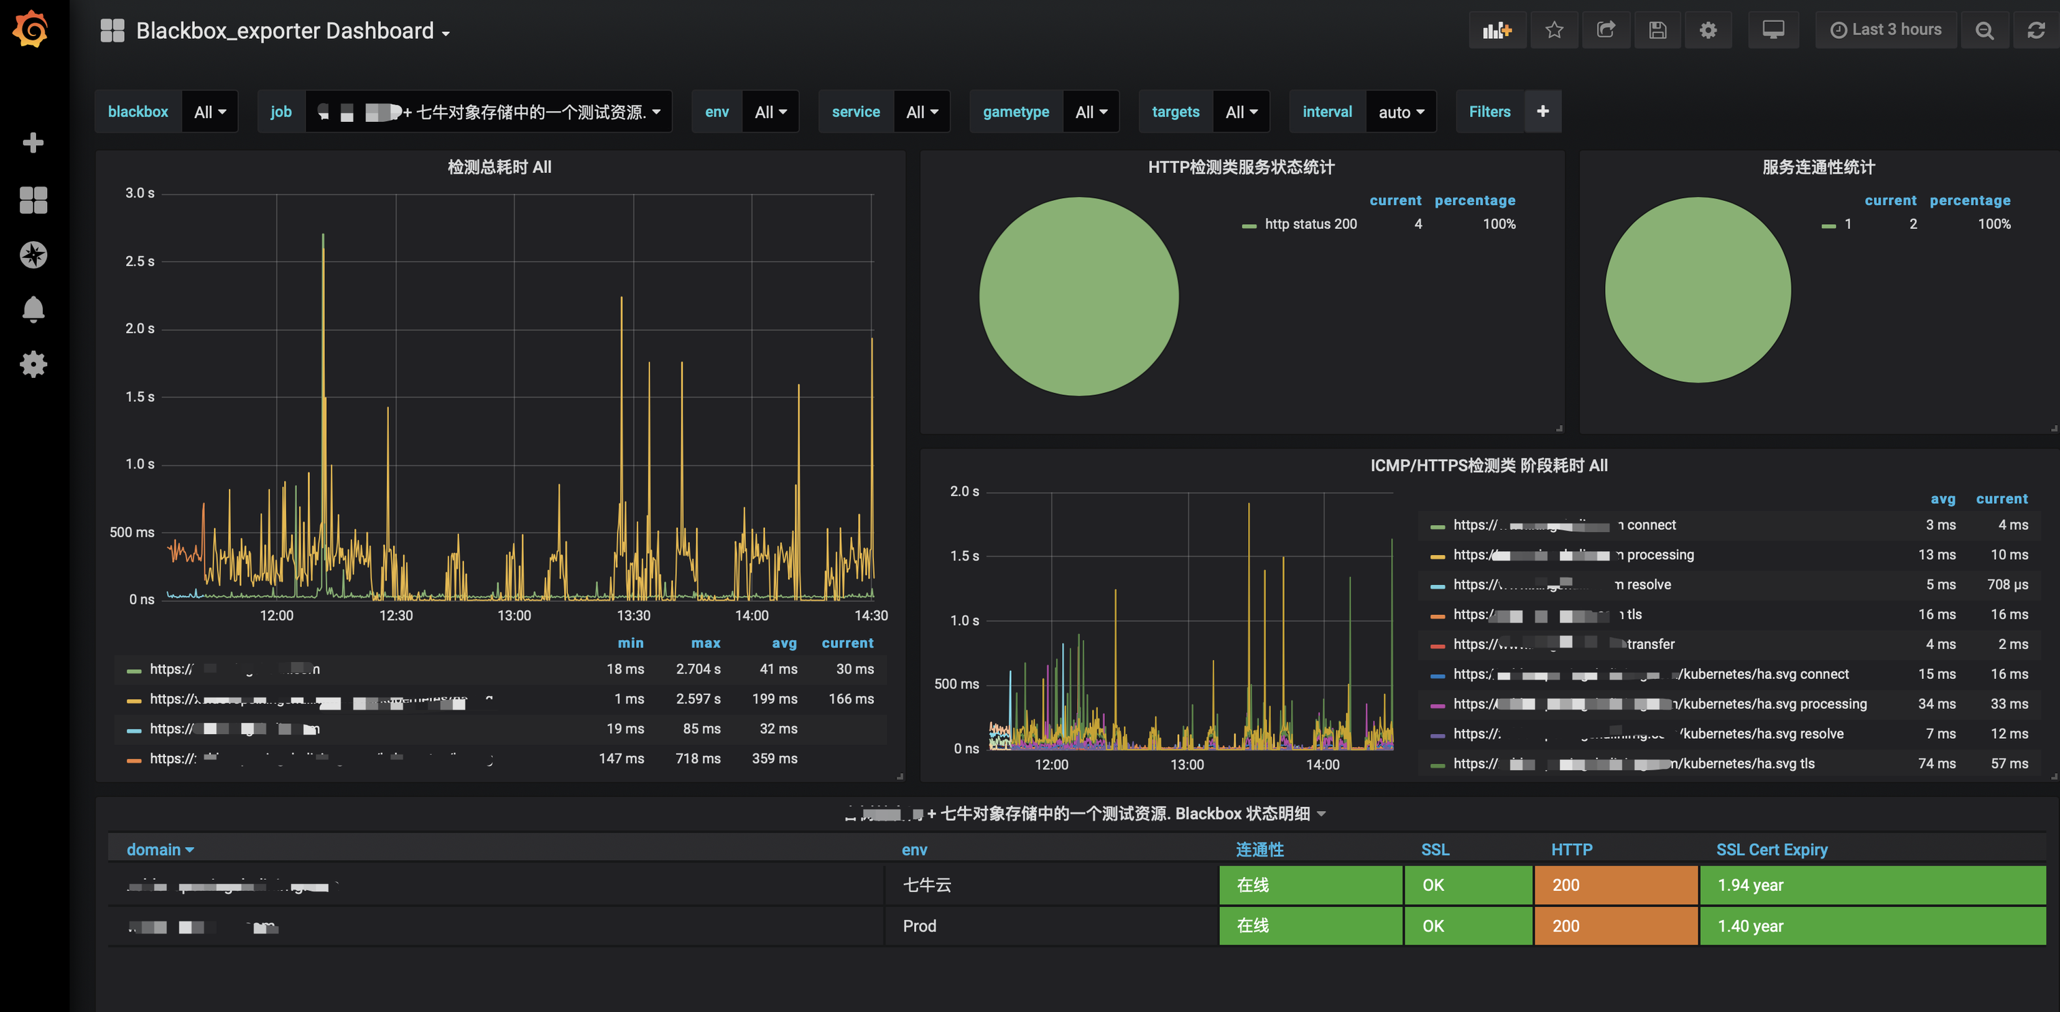The image size is (2060, 1012).
Task: Open the blackbox variable All dropdown
Action: click(x=210, y=112)
